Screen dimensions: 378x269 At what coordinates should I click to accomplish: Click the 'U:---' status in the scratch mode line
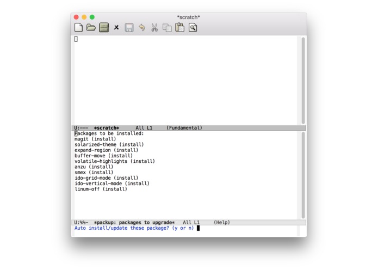pyautogui.click(x=81, y=128)
